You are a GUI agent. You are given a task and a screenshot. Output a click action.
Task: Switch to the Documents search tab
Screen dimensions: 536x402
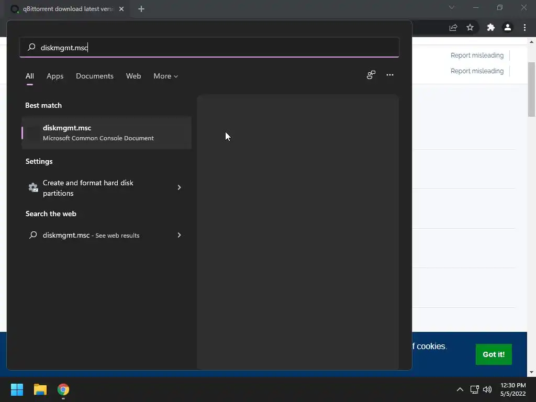point(95,76)
